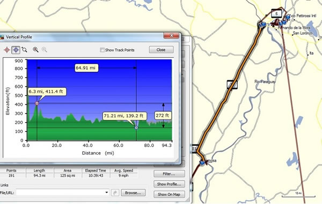This screenshot has width=322, height=204.
Task: Click the Close button in Vertical Profile
Action: 161,50
